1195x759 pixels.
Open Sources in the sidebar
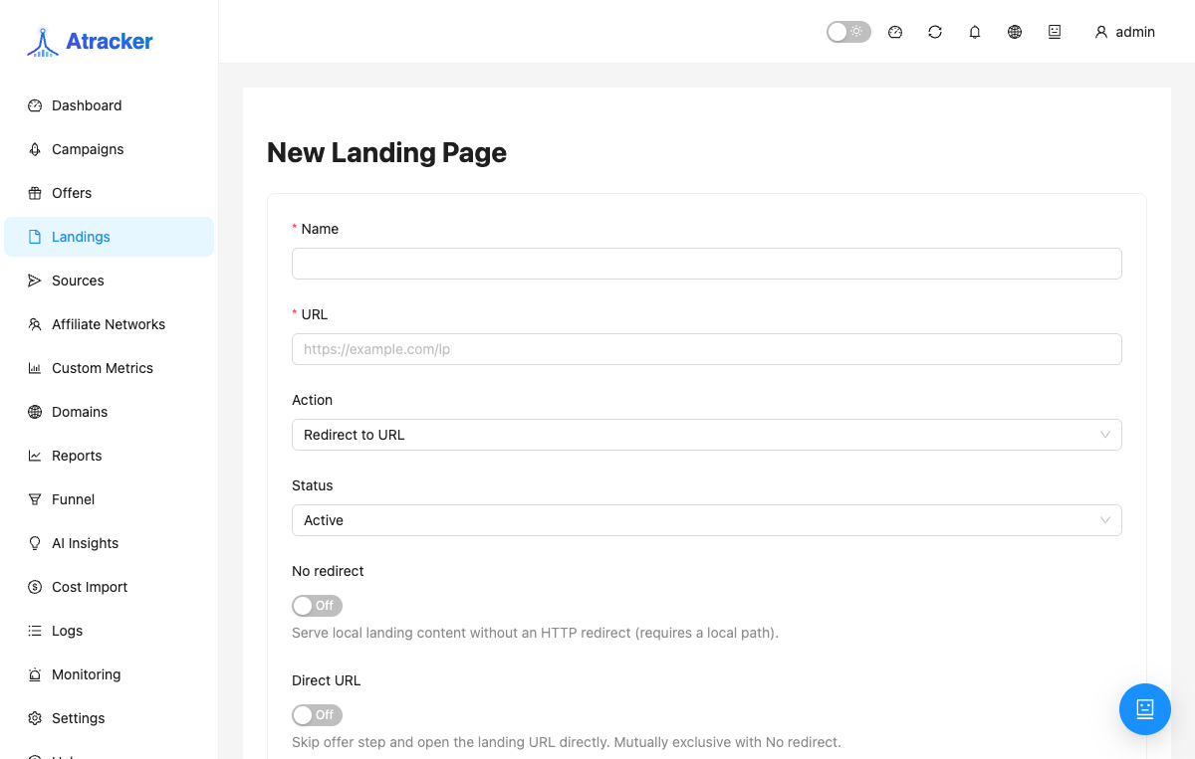click(x=110, y=281)
